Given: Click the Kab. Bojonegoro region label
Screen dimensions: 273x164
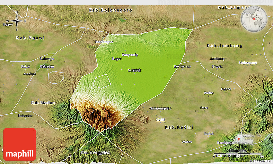Looking at the screenshot, I should [106, 10].
